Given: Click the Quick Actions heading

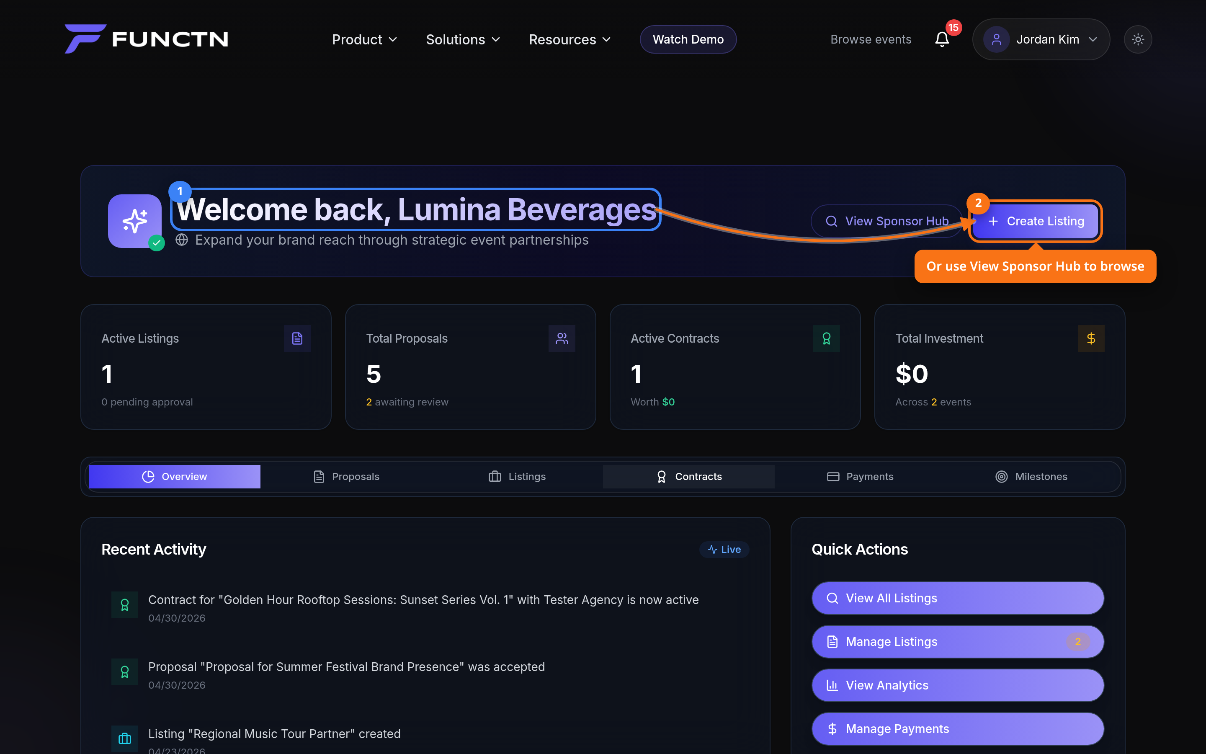Looking at the screenshot, I should (860, 549).
